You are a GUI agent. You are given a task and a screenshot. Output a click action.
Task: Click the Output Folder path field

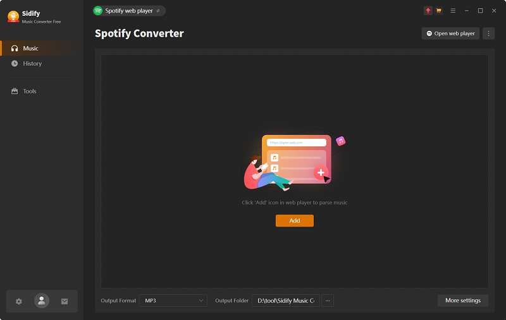[x=286, y=300]
